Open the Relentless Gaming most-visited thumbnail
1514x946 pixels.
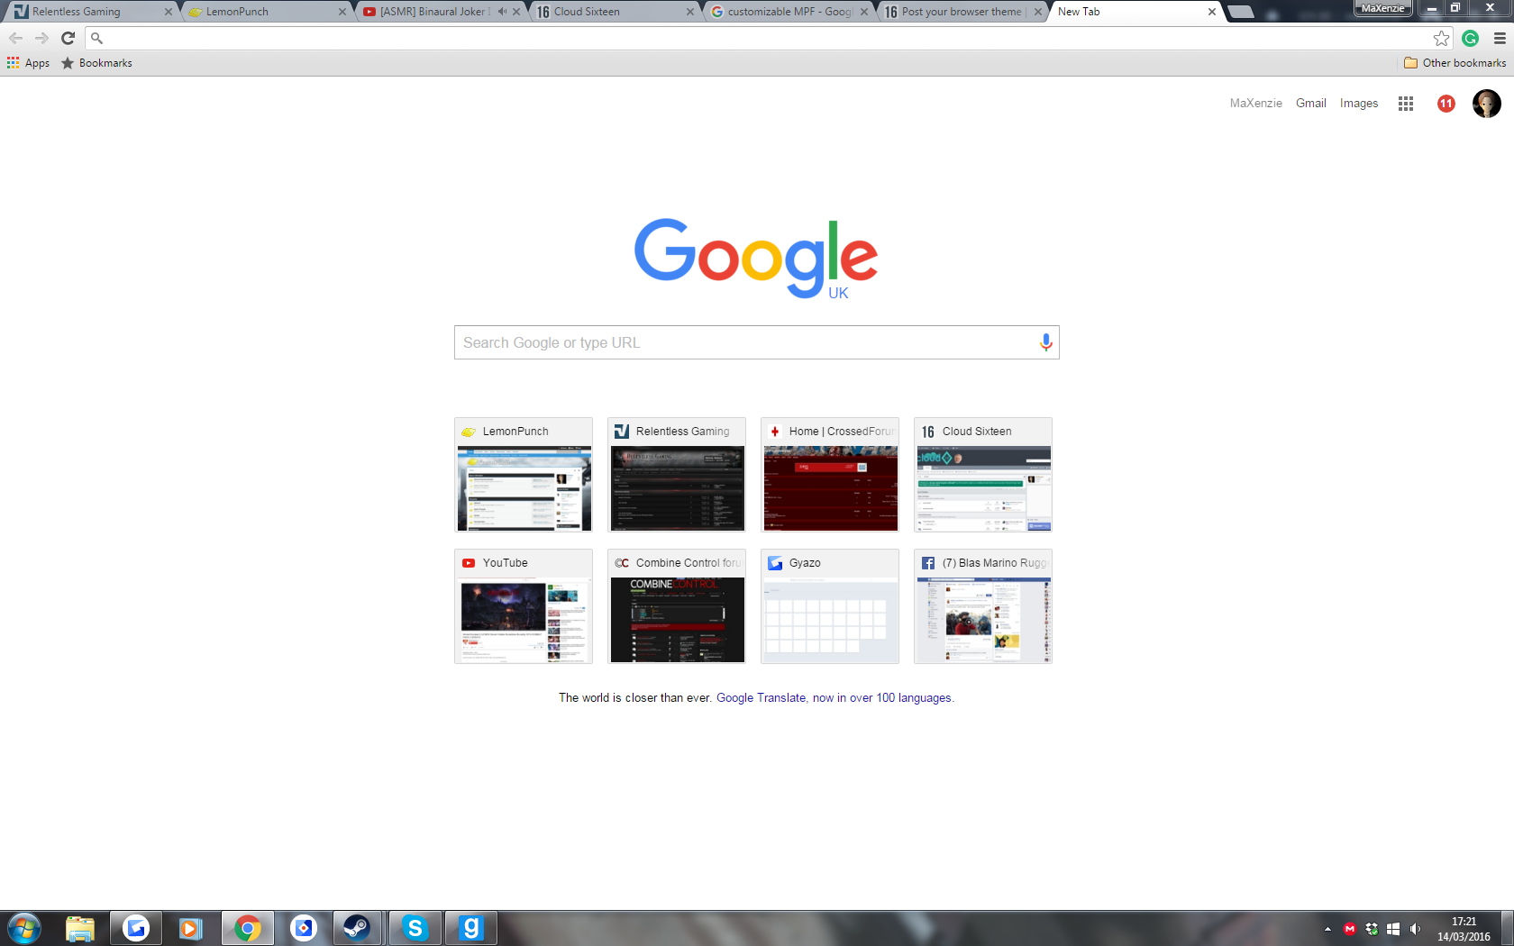click(x=677, y=475)
